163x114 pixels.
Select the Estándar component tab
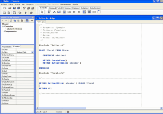[43, 8]
